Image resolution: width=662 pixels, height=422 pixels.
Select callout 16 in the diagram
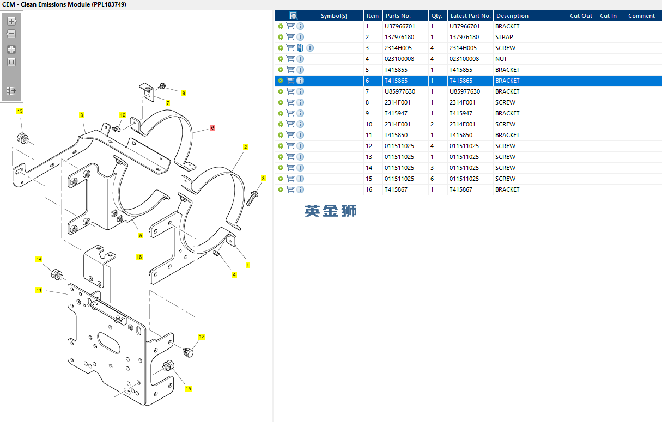(x=139, y=257)
